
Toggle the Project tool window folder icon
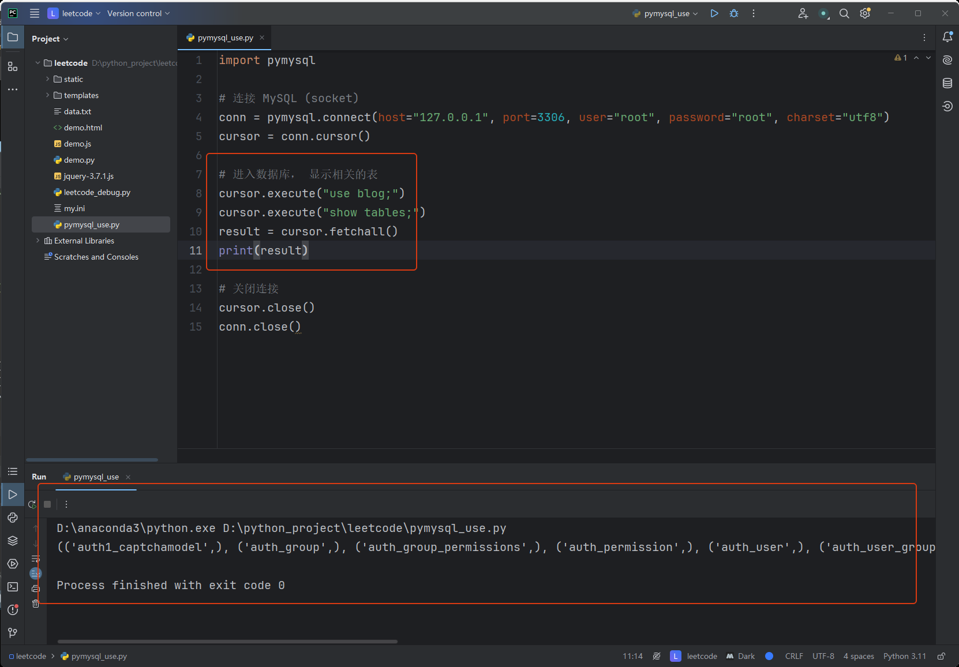point(13,38)
